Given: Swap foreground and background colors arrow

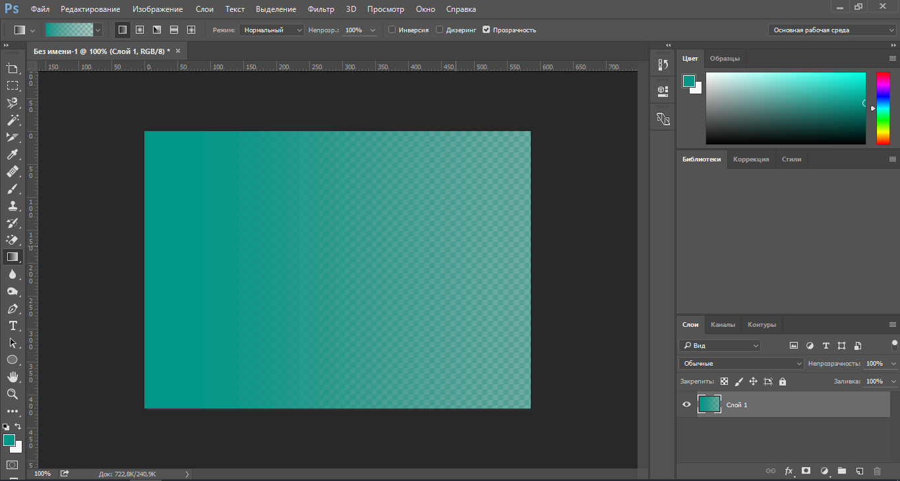Looking at the screenshot, I should (x=18, y=426).
